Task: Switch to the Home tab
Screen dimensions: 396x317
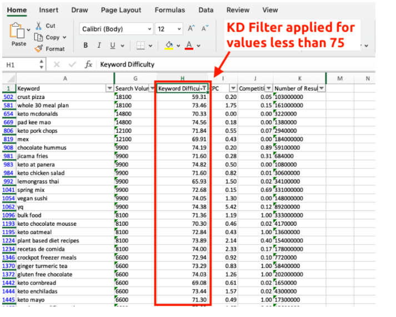Action: 17,10
